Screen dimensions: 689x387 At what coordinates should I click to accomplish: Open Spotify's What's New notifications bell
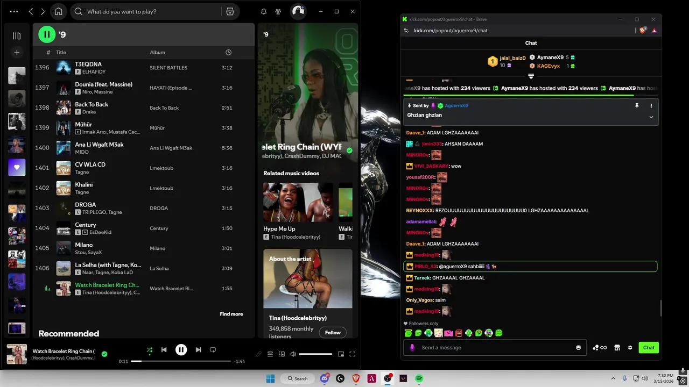pos(264,11)
